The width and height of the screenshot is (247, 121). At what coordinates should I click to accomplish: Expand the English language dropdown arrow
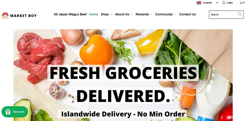tap(217, 3)
